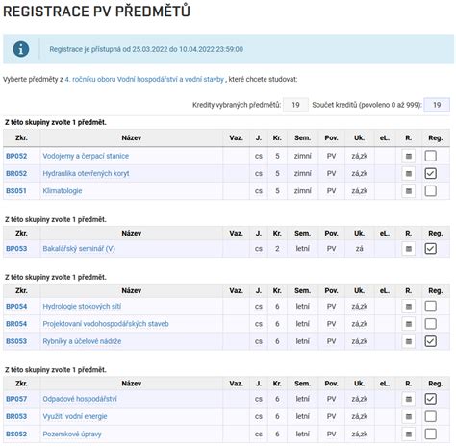Uncheck the Reg. box for Bakalářský seminář (V)
Screen dimensions: 456x447
point(430,249)
